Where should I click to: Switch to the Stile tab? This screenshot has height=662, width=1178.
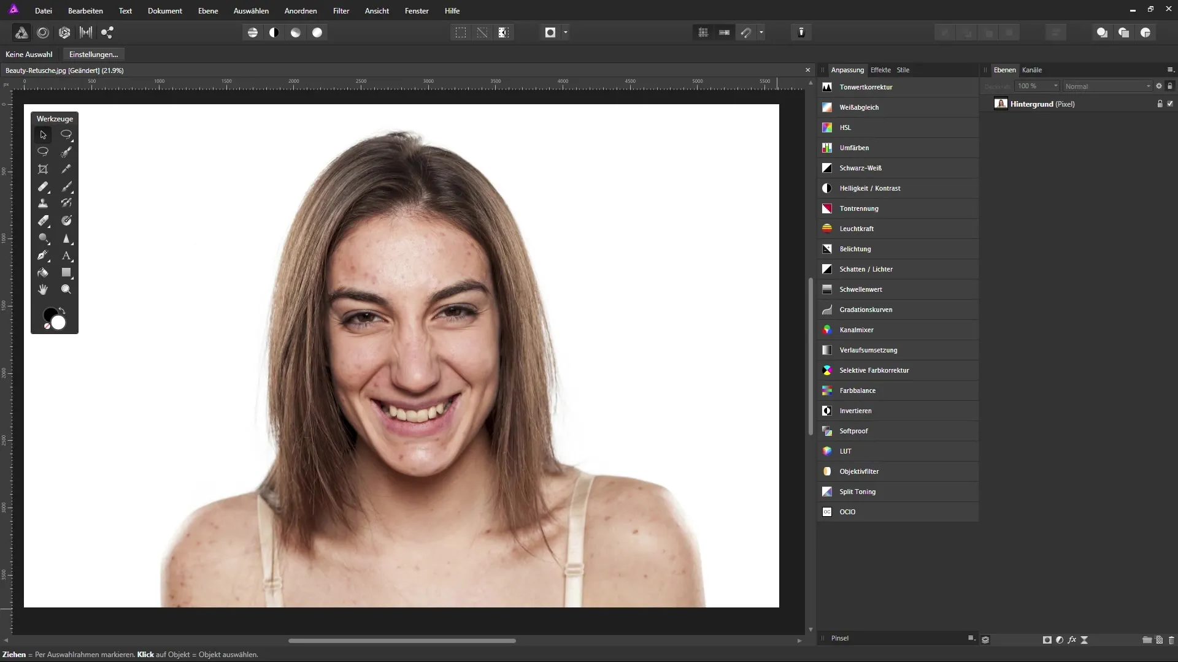(x=903, y=70)
